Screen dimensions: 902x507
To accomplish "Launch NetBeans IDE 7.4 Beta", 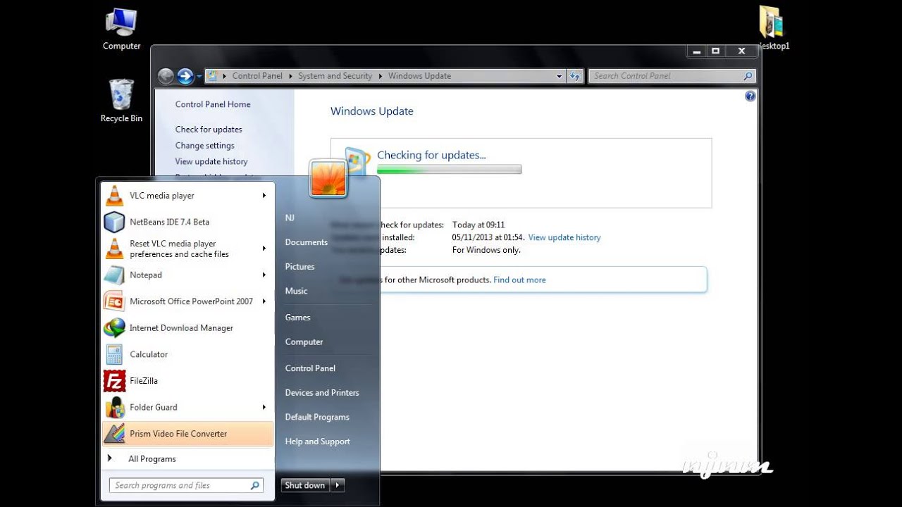I will click(x=187, y=222).
